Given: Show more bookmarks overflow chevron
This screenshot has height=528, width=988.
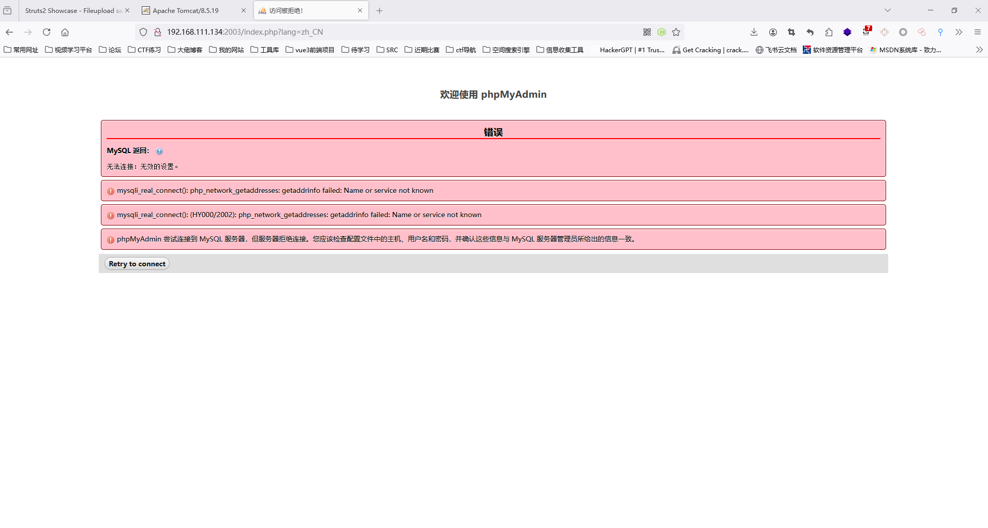Looking at the screenshot, I should click(979, 50).
